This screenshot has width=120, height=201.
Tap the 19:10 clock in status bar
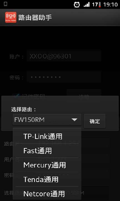[110, 5]
